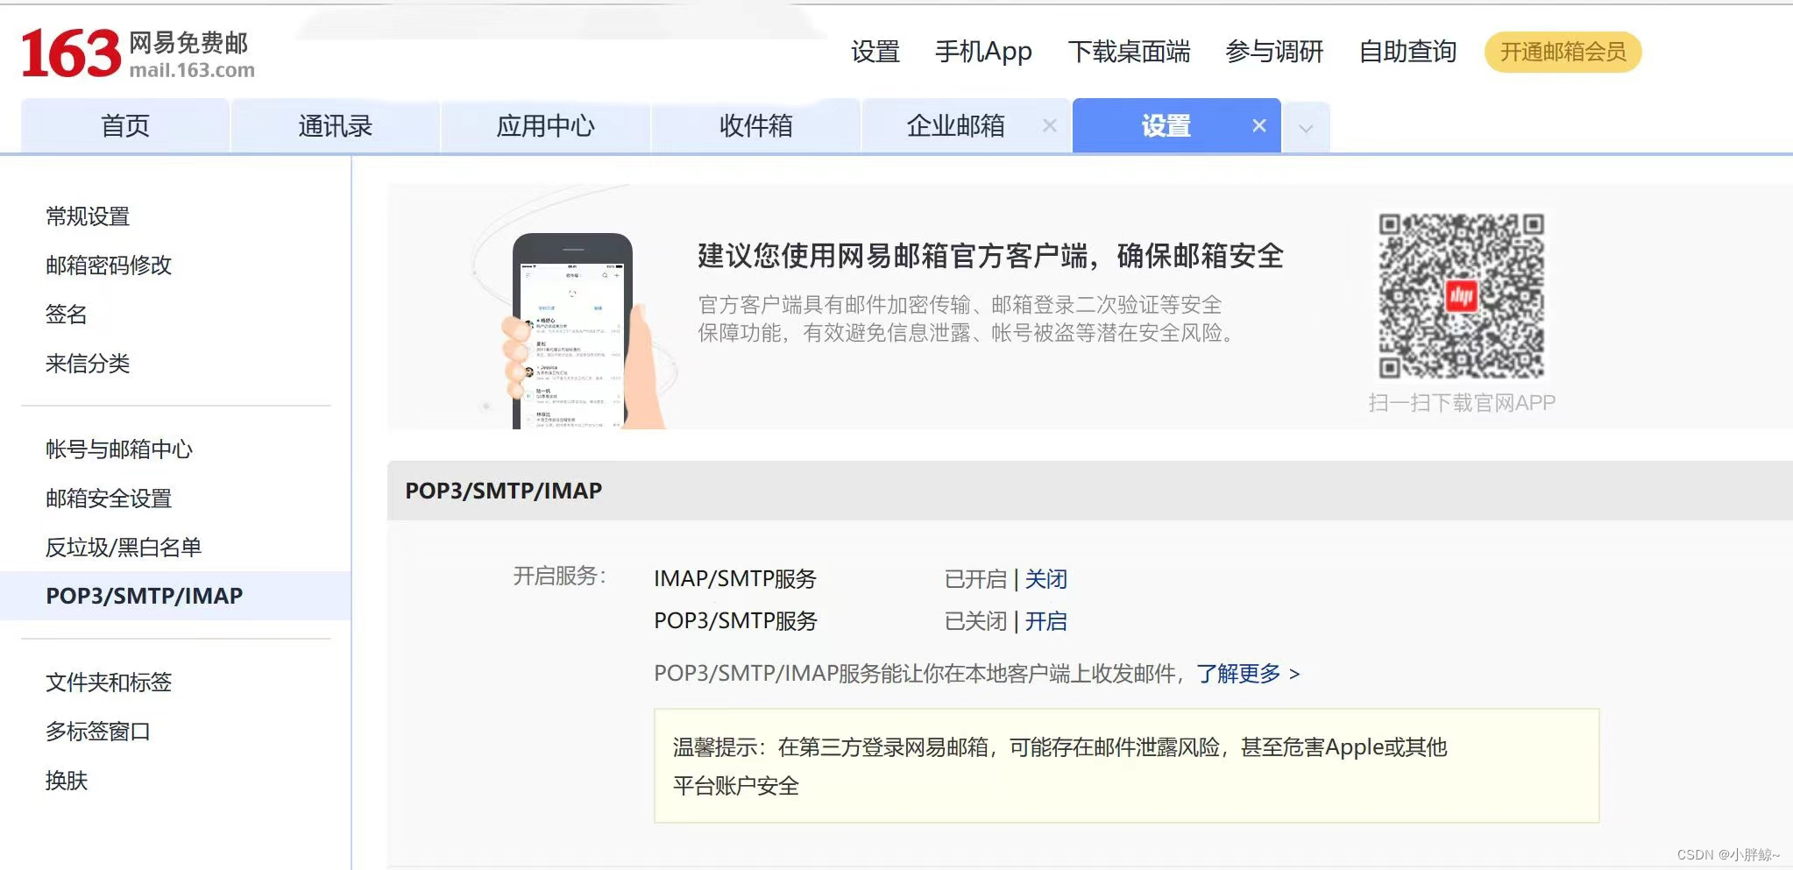
Task: Click the 温馨提示 warning notice
Action: point(1126,766)
